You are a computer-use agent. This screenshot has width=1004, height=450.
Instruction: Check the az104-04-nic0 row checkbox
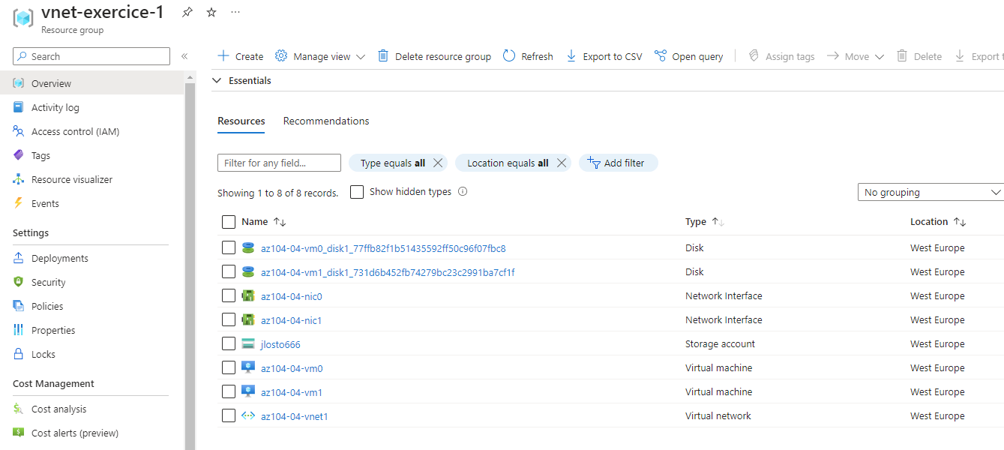229,295
